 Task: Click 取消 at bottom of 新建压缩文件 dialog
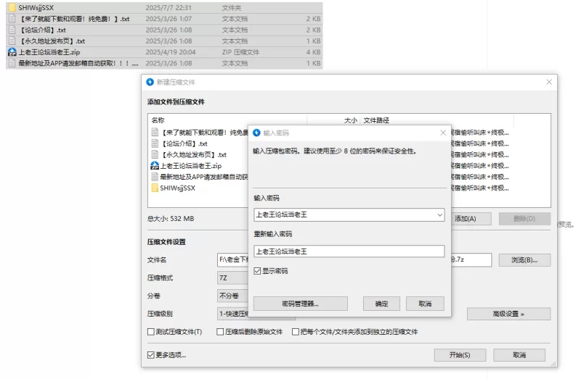(519, 355)
